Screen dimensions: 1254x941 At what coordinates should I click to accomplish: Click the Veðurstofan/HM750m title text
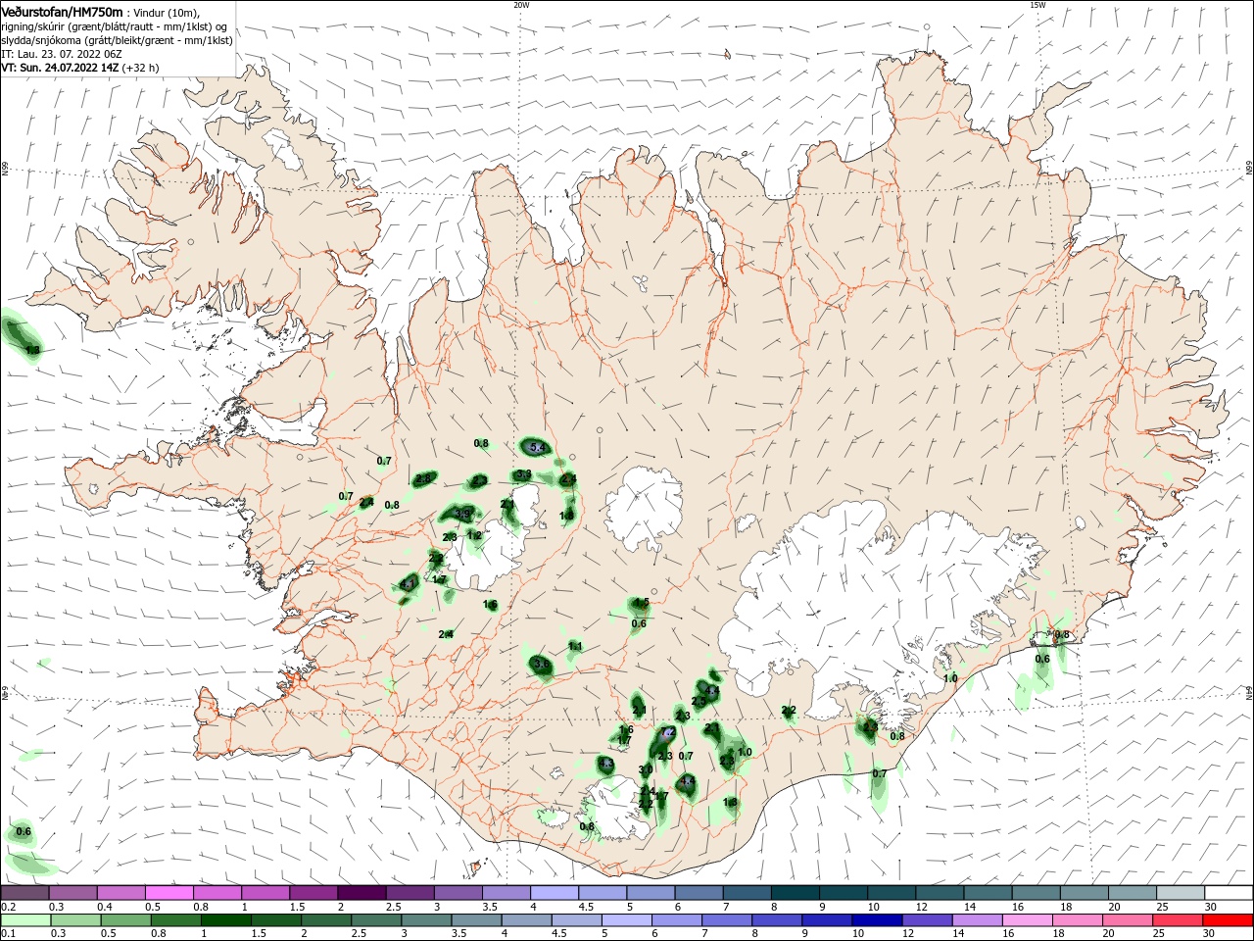pos(62,11)
